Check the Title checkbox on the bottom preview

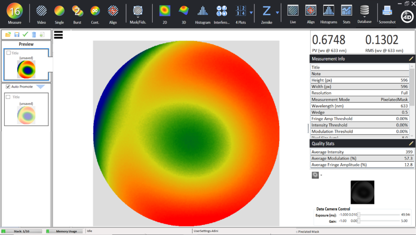click(8, 97)
